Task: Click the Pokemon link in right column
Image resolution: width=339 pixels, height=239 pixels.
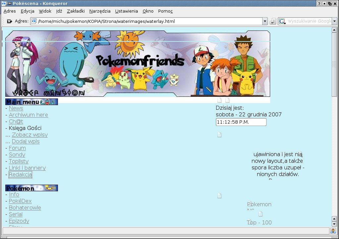Action: [x=259, y=205]
